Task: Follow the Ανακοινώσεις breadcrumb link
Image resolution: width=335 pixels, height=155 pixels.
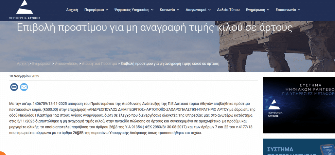Action: click(66, 64)
